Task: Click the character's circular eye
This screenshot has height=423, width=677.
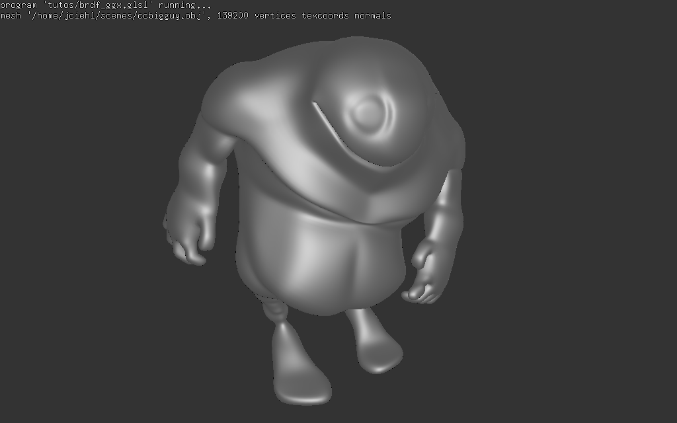Action: 365,114
